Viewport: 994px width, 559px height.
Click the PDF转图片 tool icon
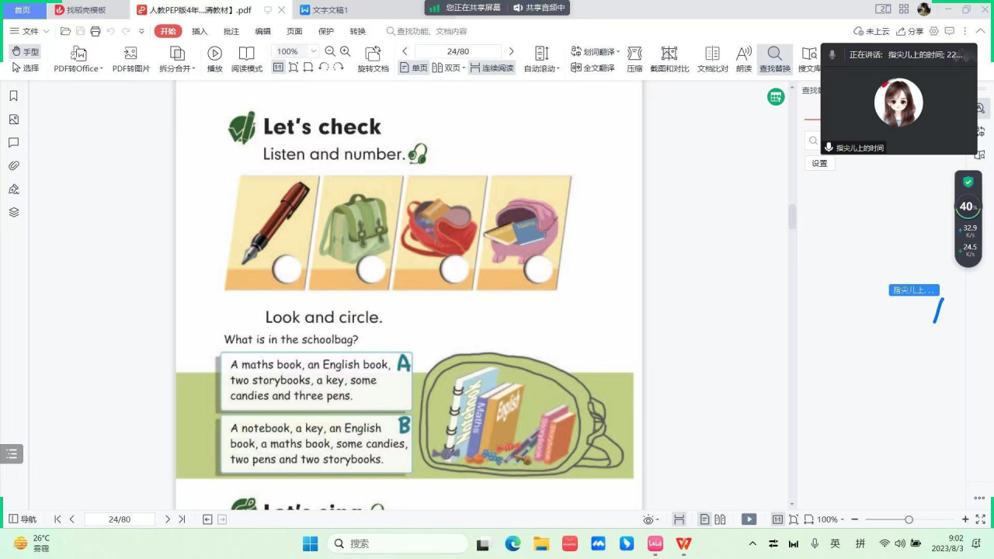pyautogui.click(x=130, y=54)
